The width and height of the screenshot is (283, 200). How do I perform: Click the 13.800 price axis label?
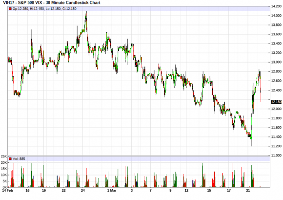point(276,25)
